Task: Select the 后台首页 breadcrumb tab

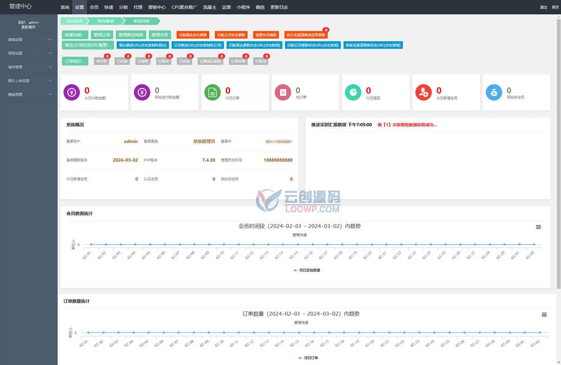Action: tap(74, 21)
